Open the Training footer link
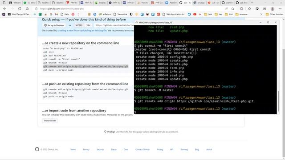 click(184, 149)
